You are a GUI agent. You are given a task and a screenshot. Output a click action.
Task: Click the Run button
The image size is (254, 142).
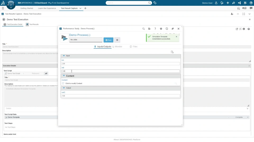pyautogui.click(x=108, y=40)
